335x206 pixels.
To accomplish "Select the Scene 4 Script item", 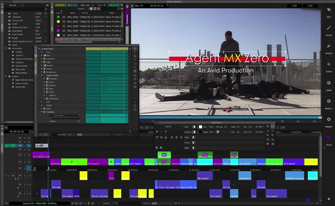I will click(x=21, y=83).
